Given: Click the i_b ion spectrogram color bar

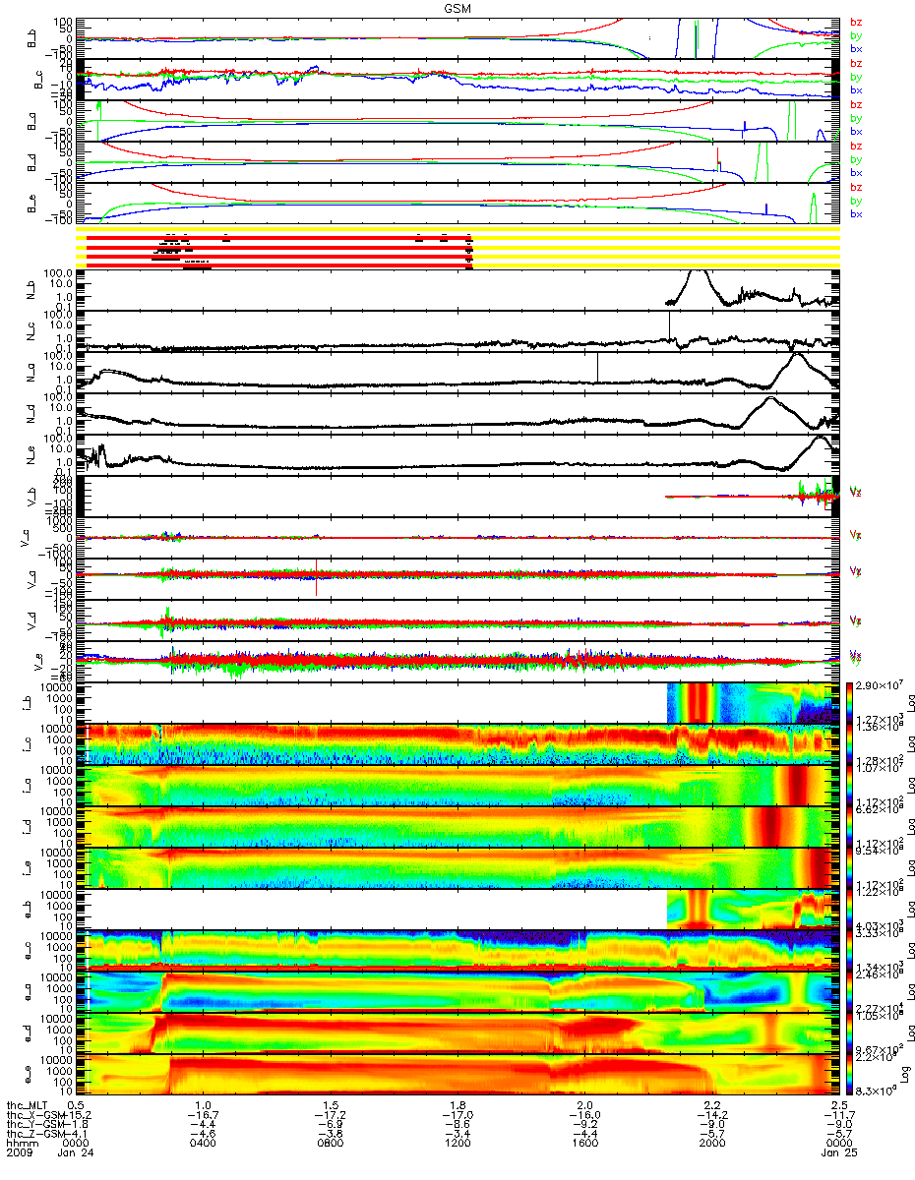Looking at the screenshot, I should 851,703.
